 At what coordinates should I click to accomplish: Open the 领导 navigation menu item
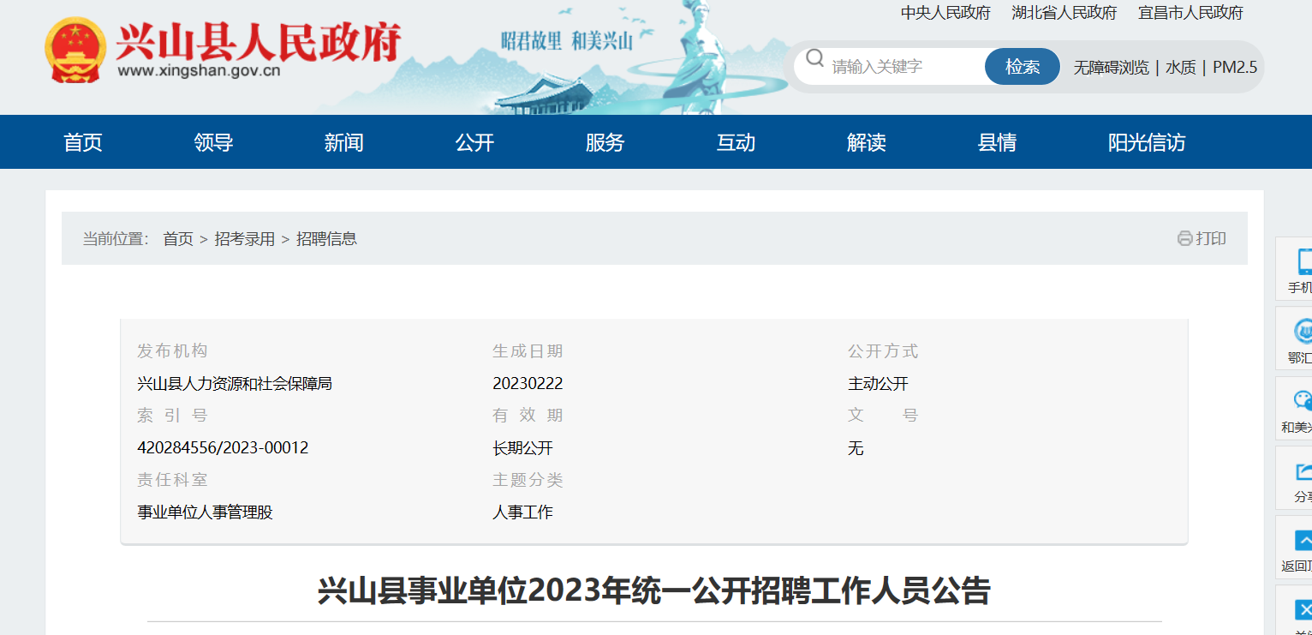213,142
